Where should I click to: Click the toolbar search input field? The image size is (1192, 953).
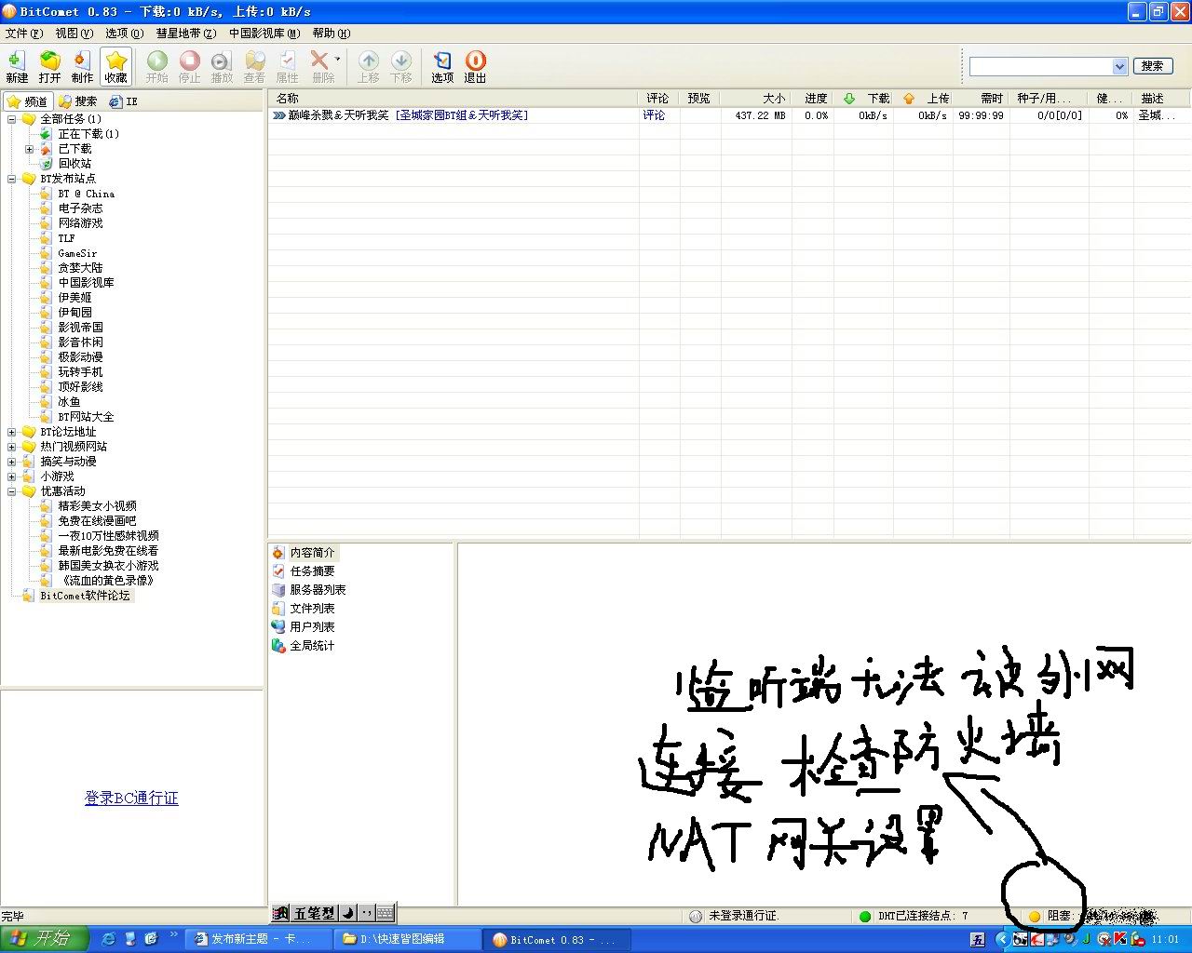[1041, 66]
